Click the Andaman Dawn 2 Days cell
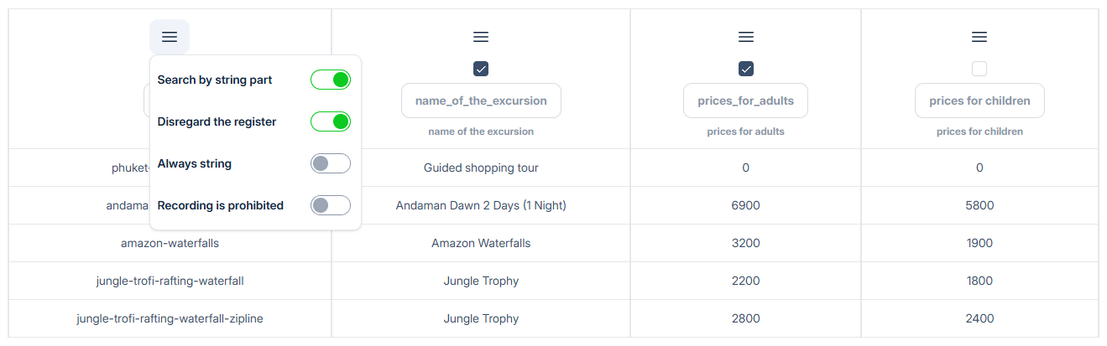 point(481,205)
